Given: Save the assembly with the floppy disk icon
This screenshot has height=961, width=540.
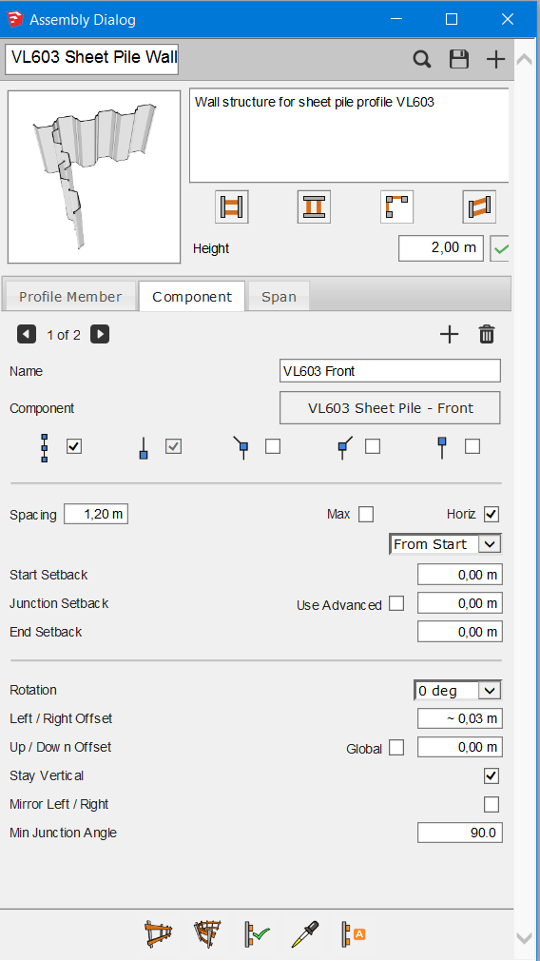Looking at the screenshot, I should click(458, 59).
